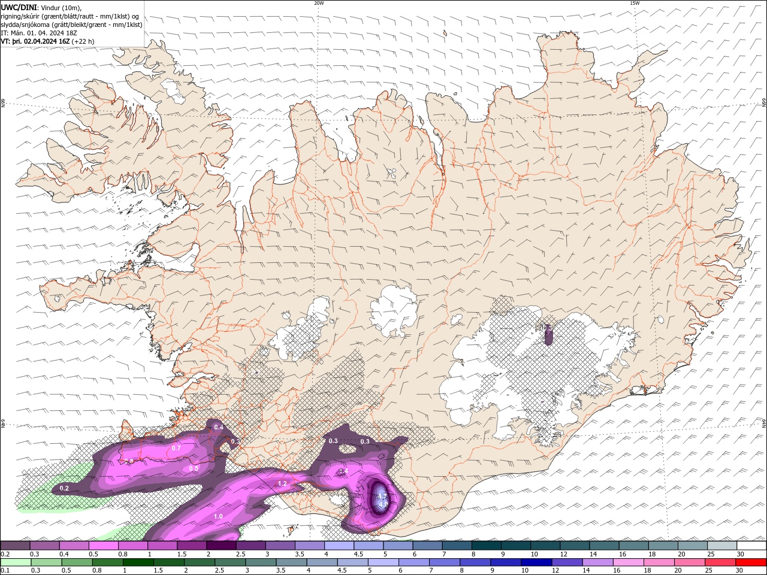This screenshot has height=575, width=767.
Task: Click the 0.5 precipitation label on the map
Action: (194, 468)
